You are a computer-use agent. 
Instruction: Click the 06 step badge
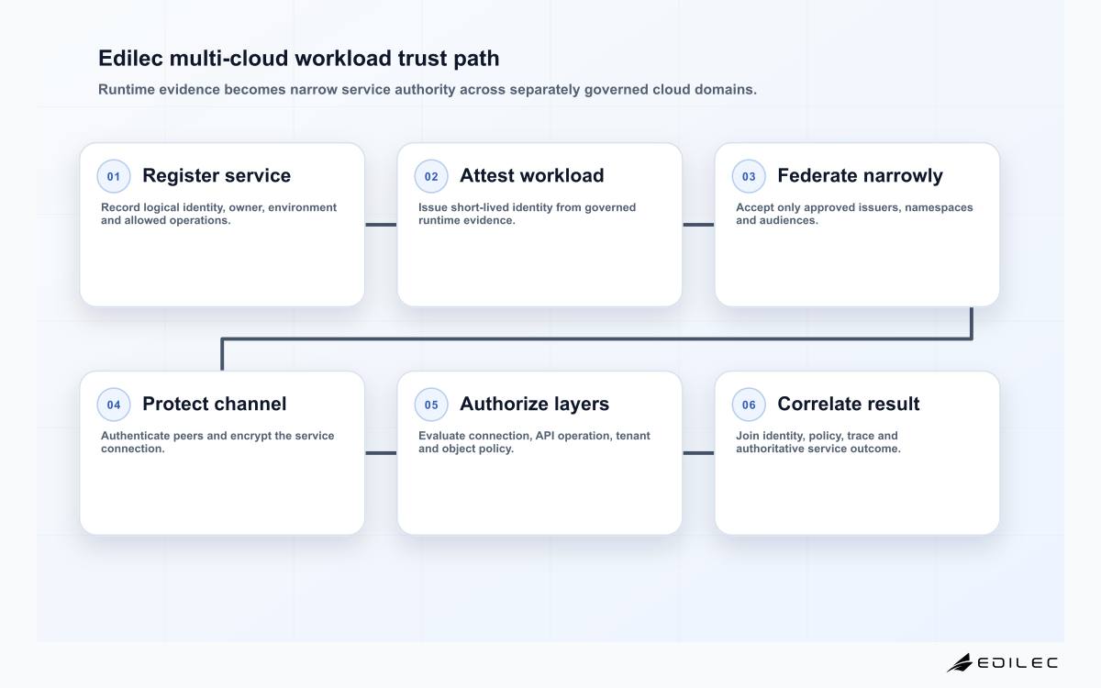[x=749, y=405]
